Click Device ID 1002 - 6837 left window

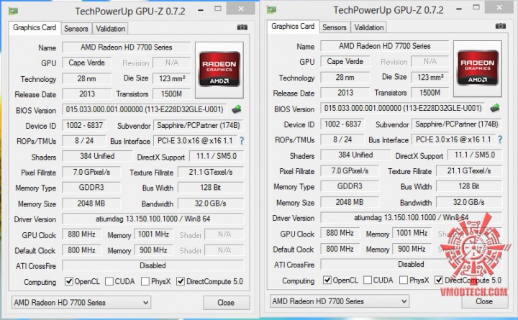coord(84,126)
